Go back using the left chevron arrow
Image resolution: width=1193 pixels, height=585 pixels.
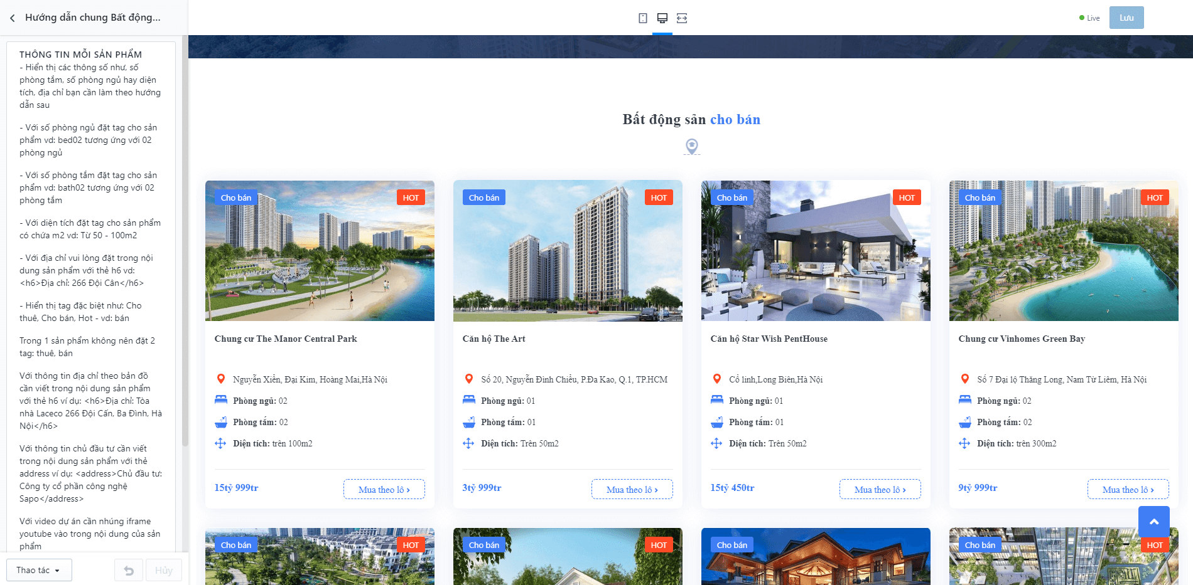13,18
